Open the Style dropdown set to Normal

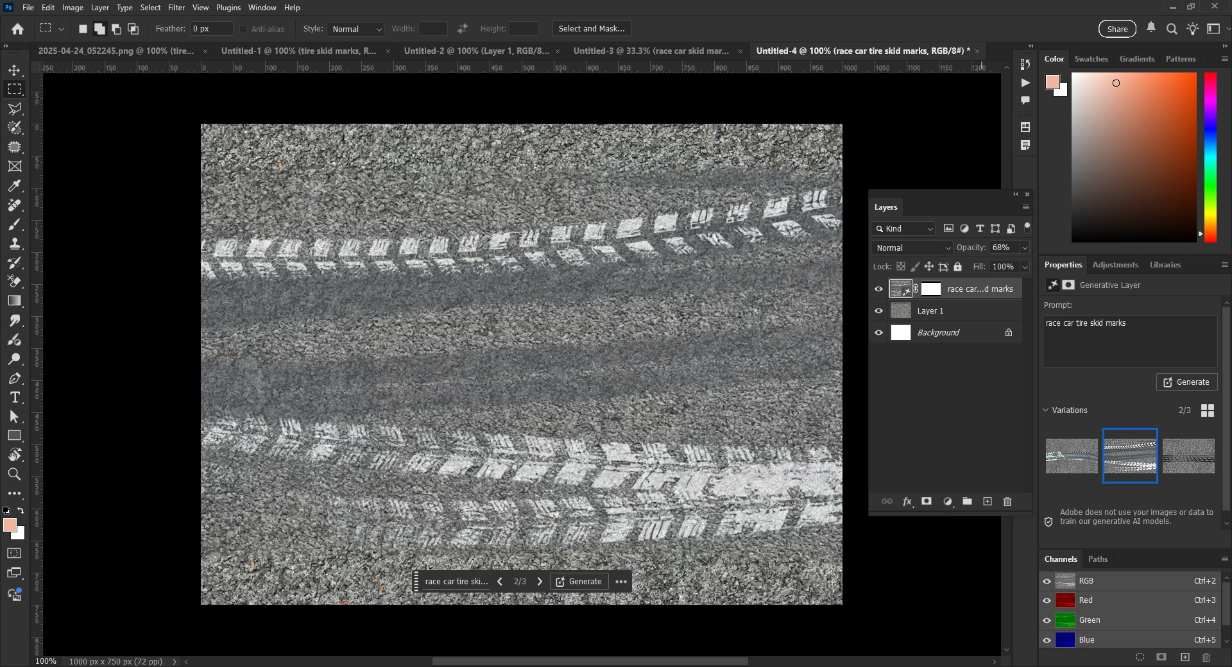[355, 29]
